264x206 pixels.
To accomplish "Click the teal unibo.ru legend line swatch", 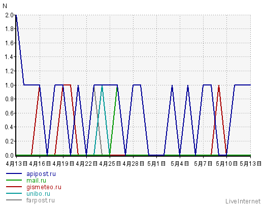I will pyautogui.click(x=14, y=193).
